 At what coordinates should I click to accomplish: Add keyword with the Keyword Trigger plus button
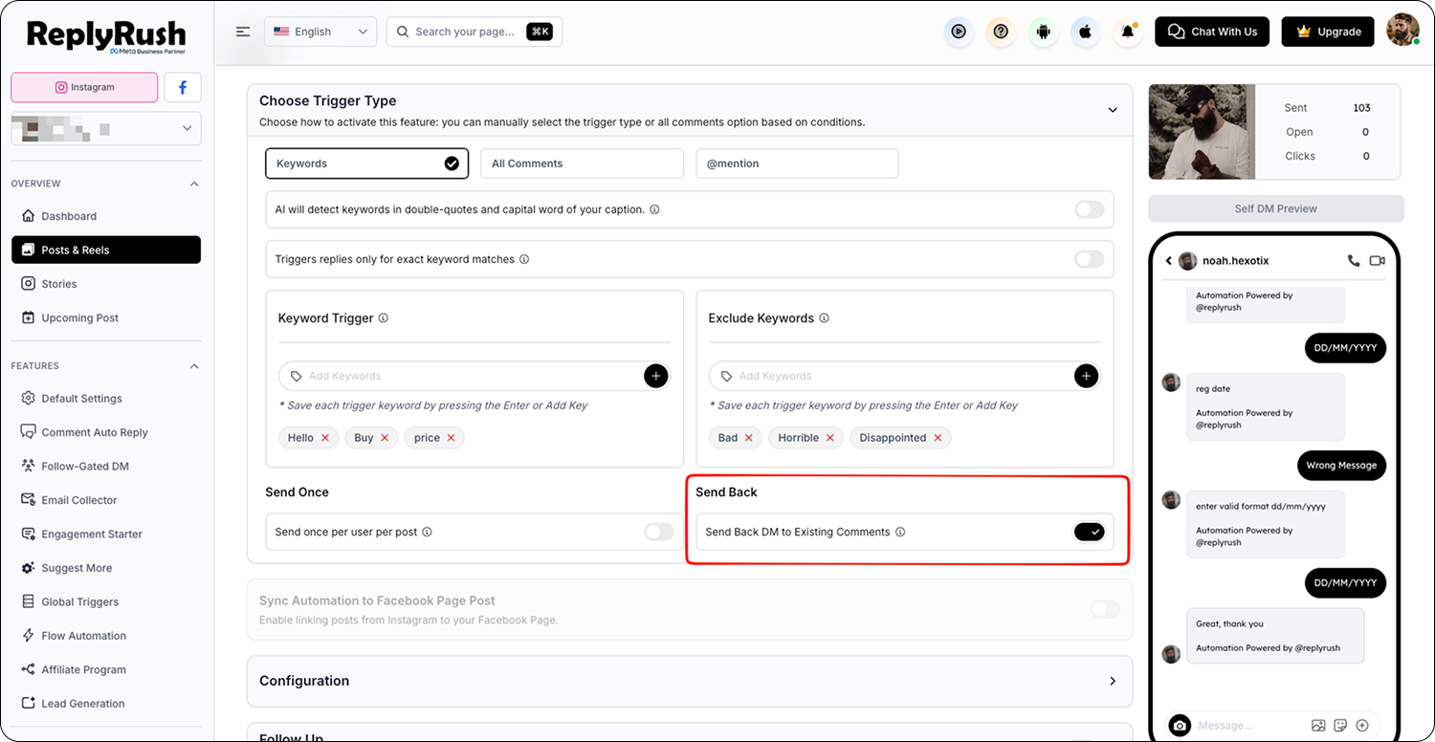point(656,376)
